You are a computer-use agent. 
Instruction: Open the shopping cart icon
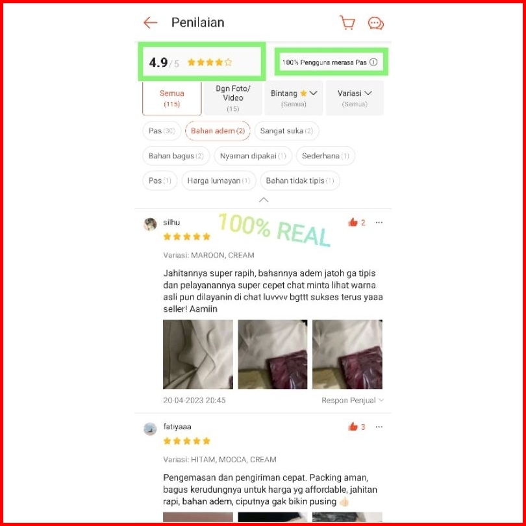click(347, 23)
